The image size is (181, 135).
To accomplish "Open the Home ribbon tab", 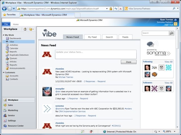I will point(16,24).
